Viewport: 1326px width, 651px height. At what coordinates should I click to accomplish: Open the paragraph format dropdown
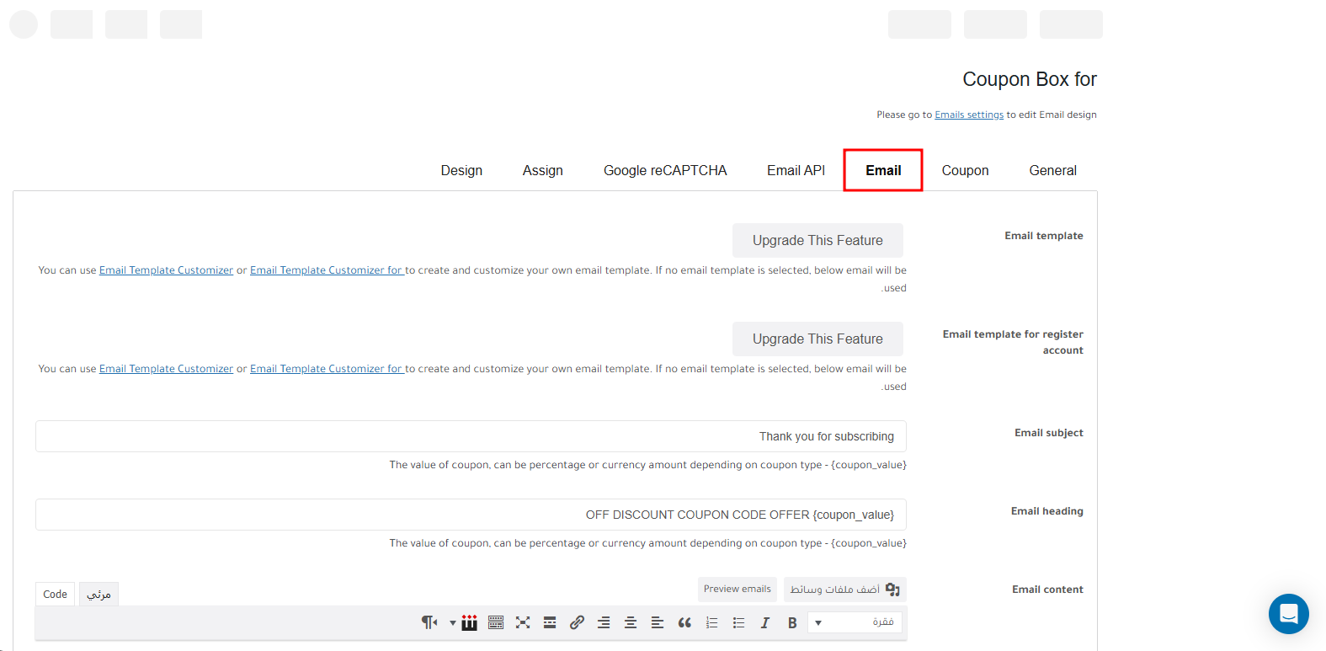(855, 622)
